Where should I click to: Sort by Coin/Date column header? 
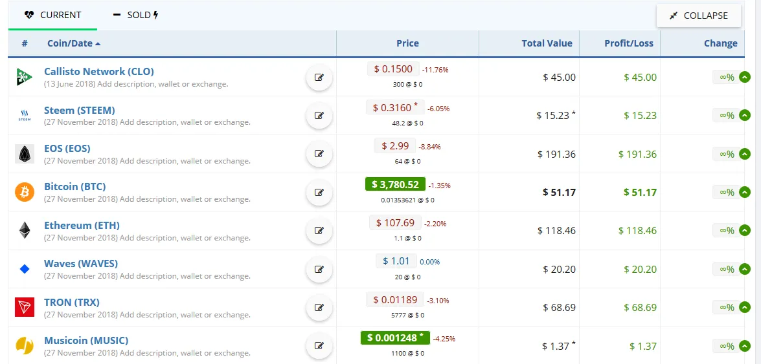coord(74,43)
